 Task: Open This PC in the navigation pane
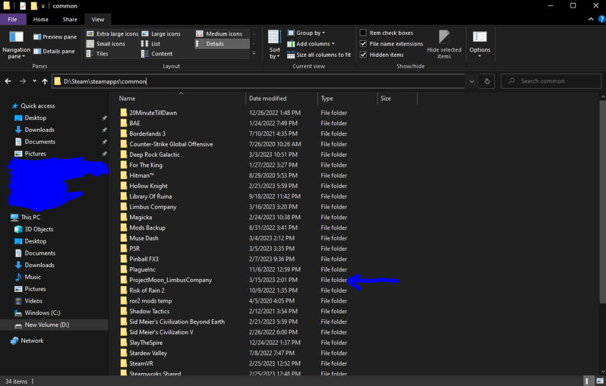click(32, 217)
